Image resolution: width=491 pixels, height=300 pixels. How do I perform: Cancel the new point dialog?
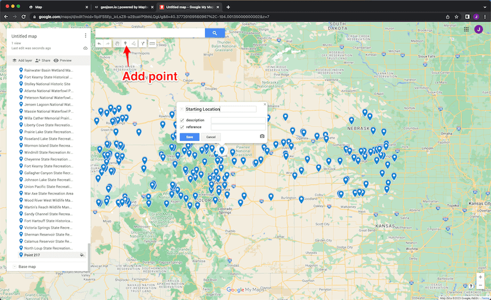coord(211,137)
